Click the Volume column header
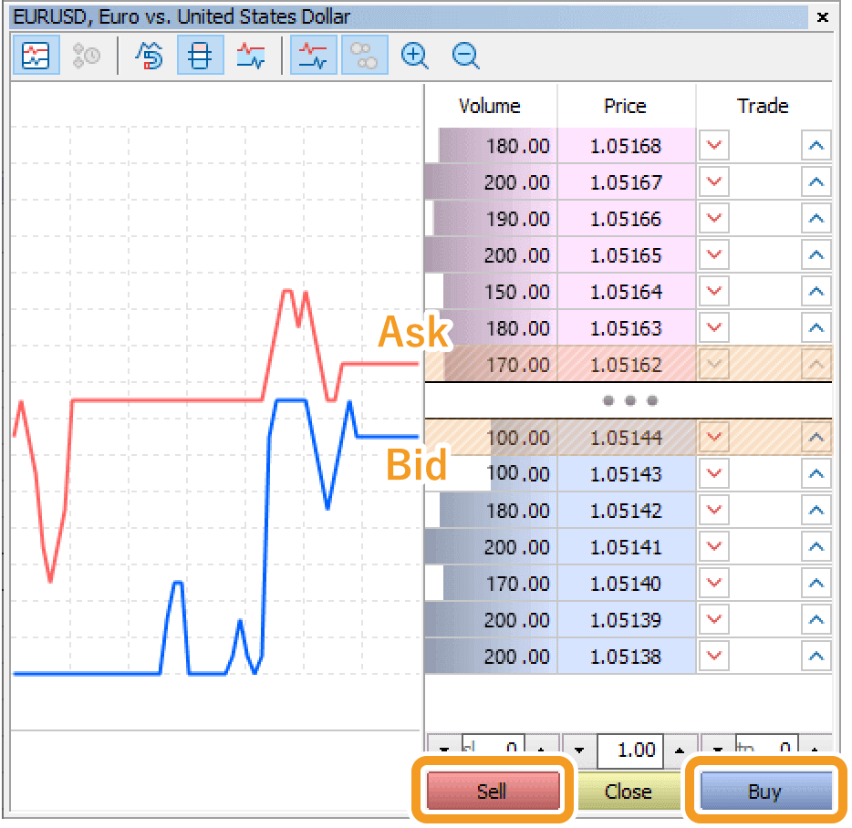The height and width of the screenshot is (828, 852). pos(490,106)
